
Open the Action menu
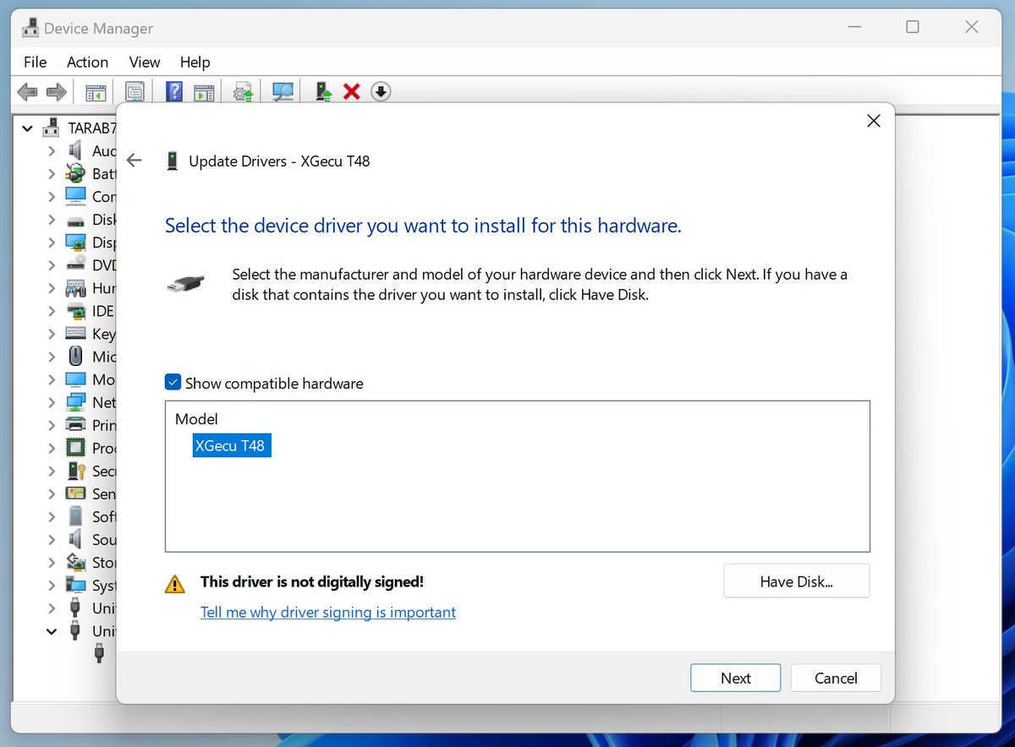click(x=88, y=62)
